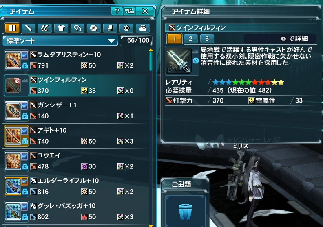Filter inventory by furniture chair icon
The height and width of the screenshot is (227, 323).
tap(110, 28)
